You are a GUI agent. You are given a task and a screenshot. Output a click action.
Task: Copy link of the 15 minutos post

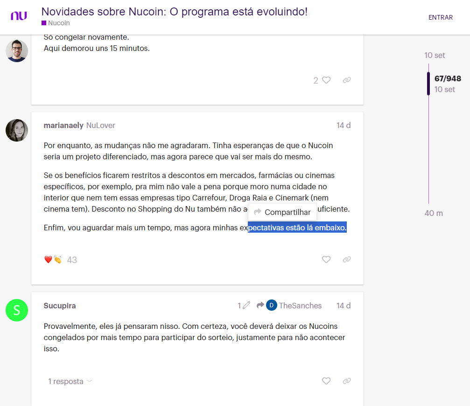click(x=347, y=80)
